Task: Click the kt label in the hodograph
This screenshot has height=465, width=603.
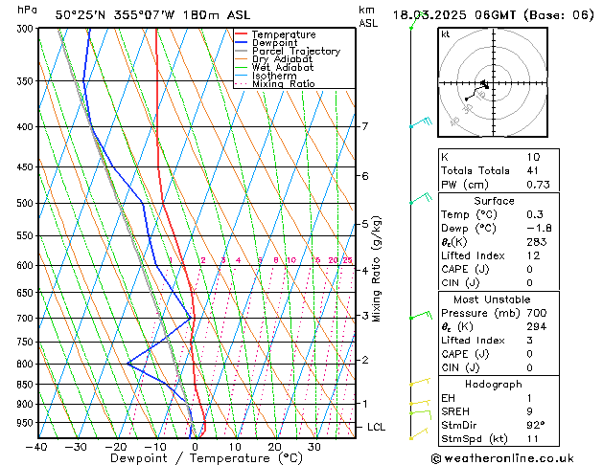Action: pos(445,34)
